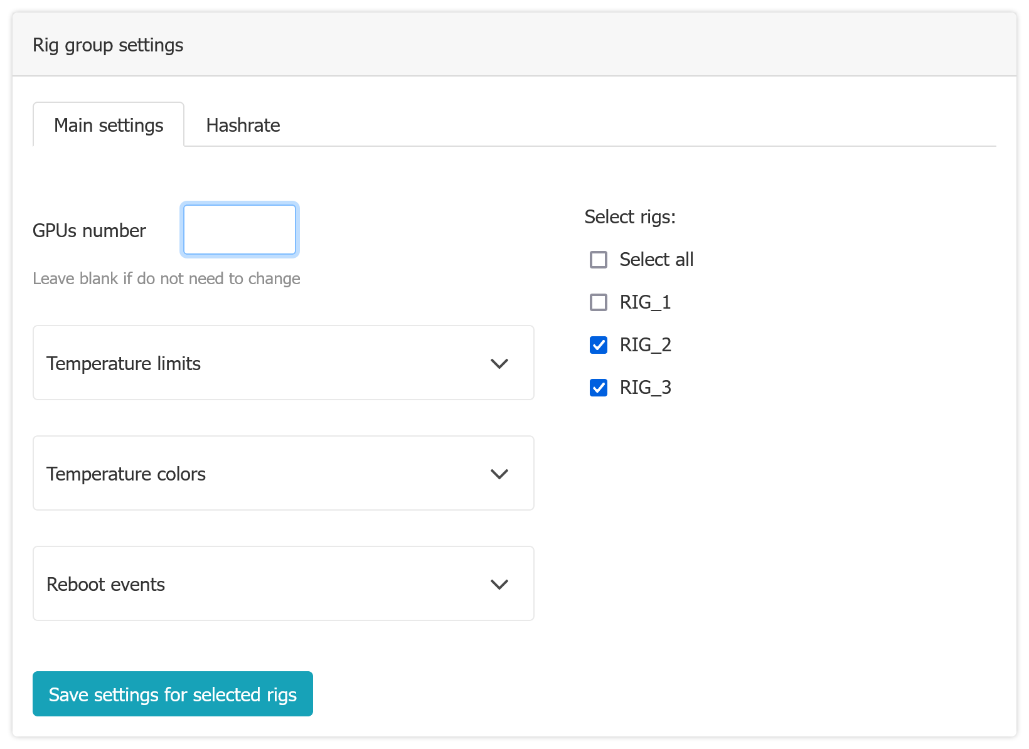Enable the RIG_1 checkbox
Viewport: 1029px width, 749px height.
click(x=599, y=302)
